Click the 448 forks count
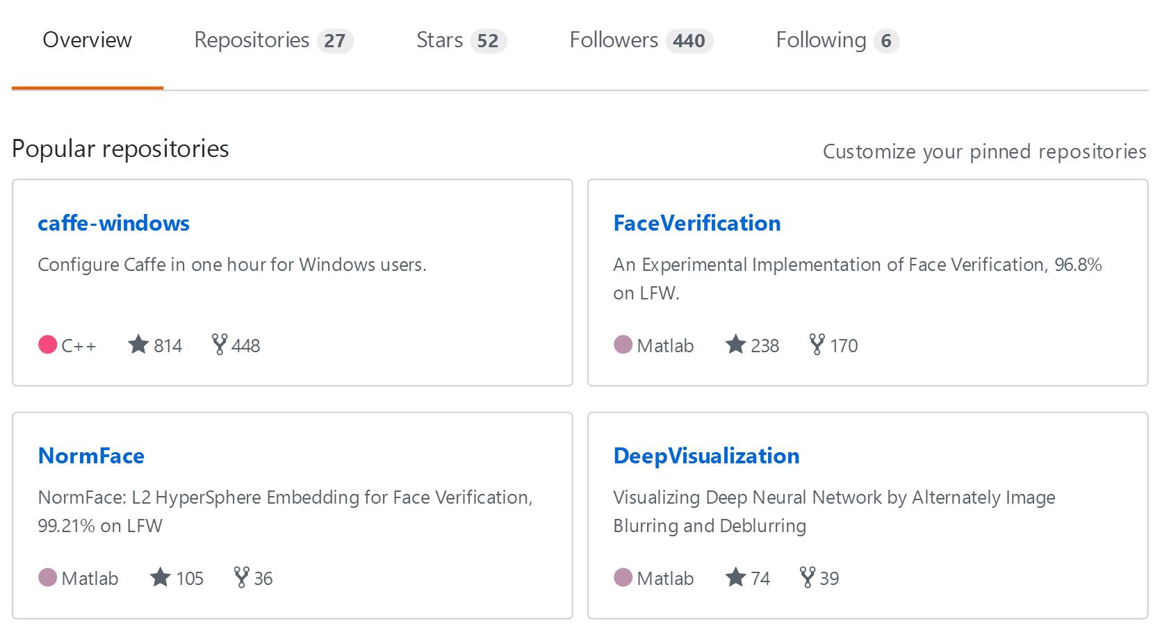 pos(245,346)
